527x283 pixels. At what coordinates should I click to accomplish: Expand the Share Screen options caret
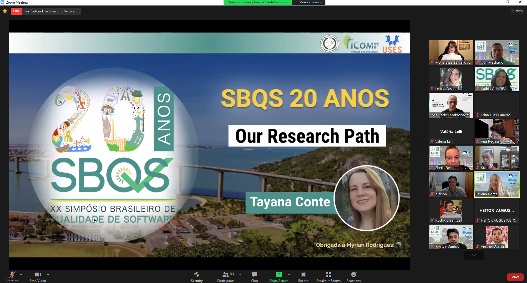tap(289, 274)
